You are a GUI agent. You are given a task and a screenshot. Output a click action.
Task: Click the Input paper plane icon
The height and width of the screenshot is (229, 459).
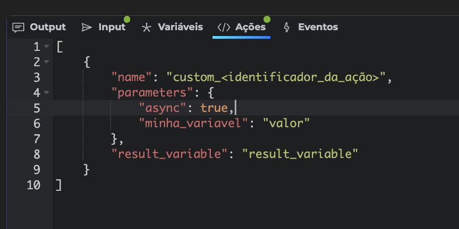tap(87, 27)
